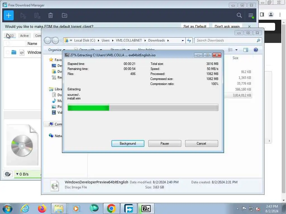
Task: Open FDM download speed dropdown 0 B/s
Action: 22,174
